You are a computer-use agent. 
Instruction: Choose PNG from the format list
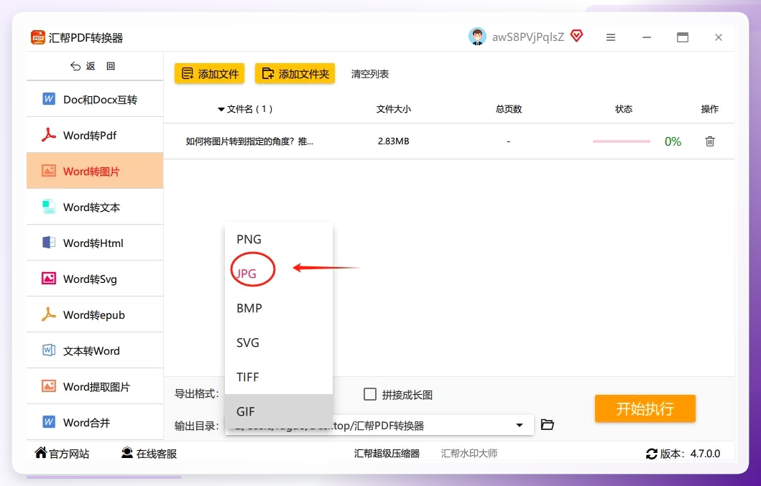tap(279, 239)
